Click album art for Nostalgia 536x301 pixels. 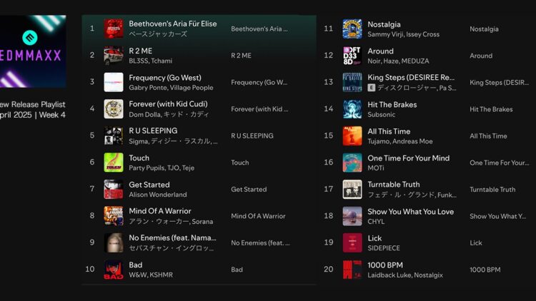coord(352,29)
